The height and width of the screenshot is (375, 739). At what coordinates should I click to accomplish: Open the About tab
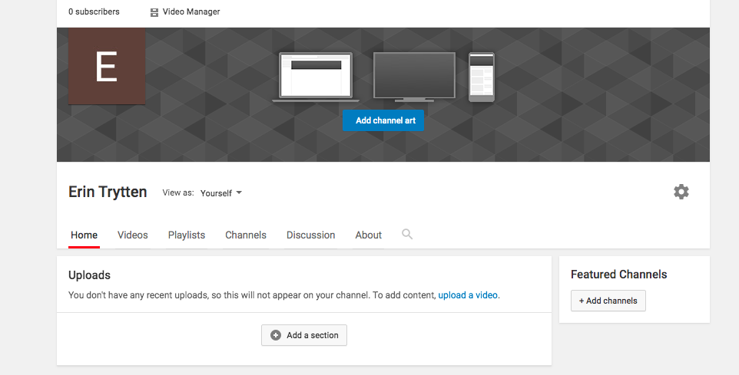click(x=368, y=235)
